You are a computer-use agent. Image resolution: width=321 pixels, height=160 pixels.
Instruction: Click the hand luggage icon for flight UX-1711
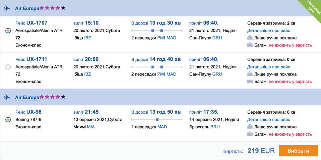pos(250,74)
